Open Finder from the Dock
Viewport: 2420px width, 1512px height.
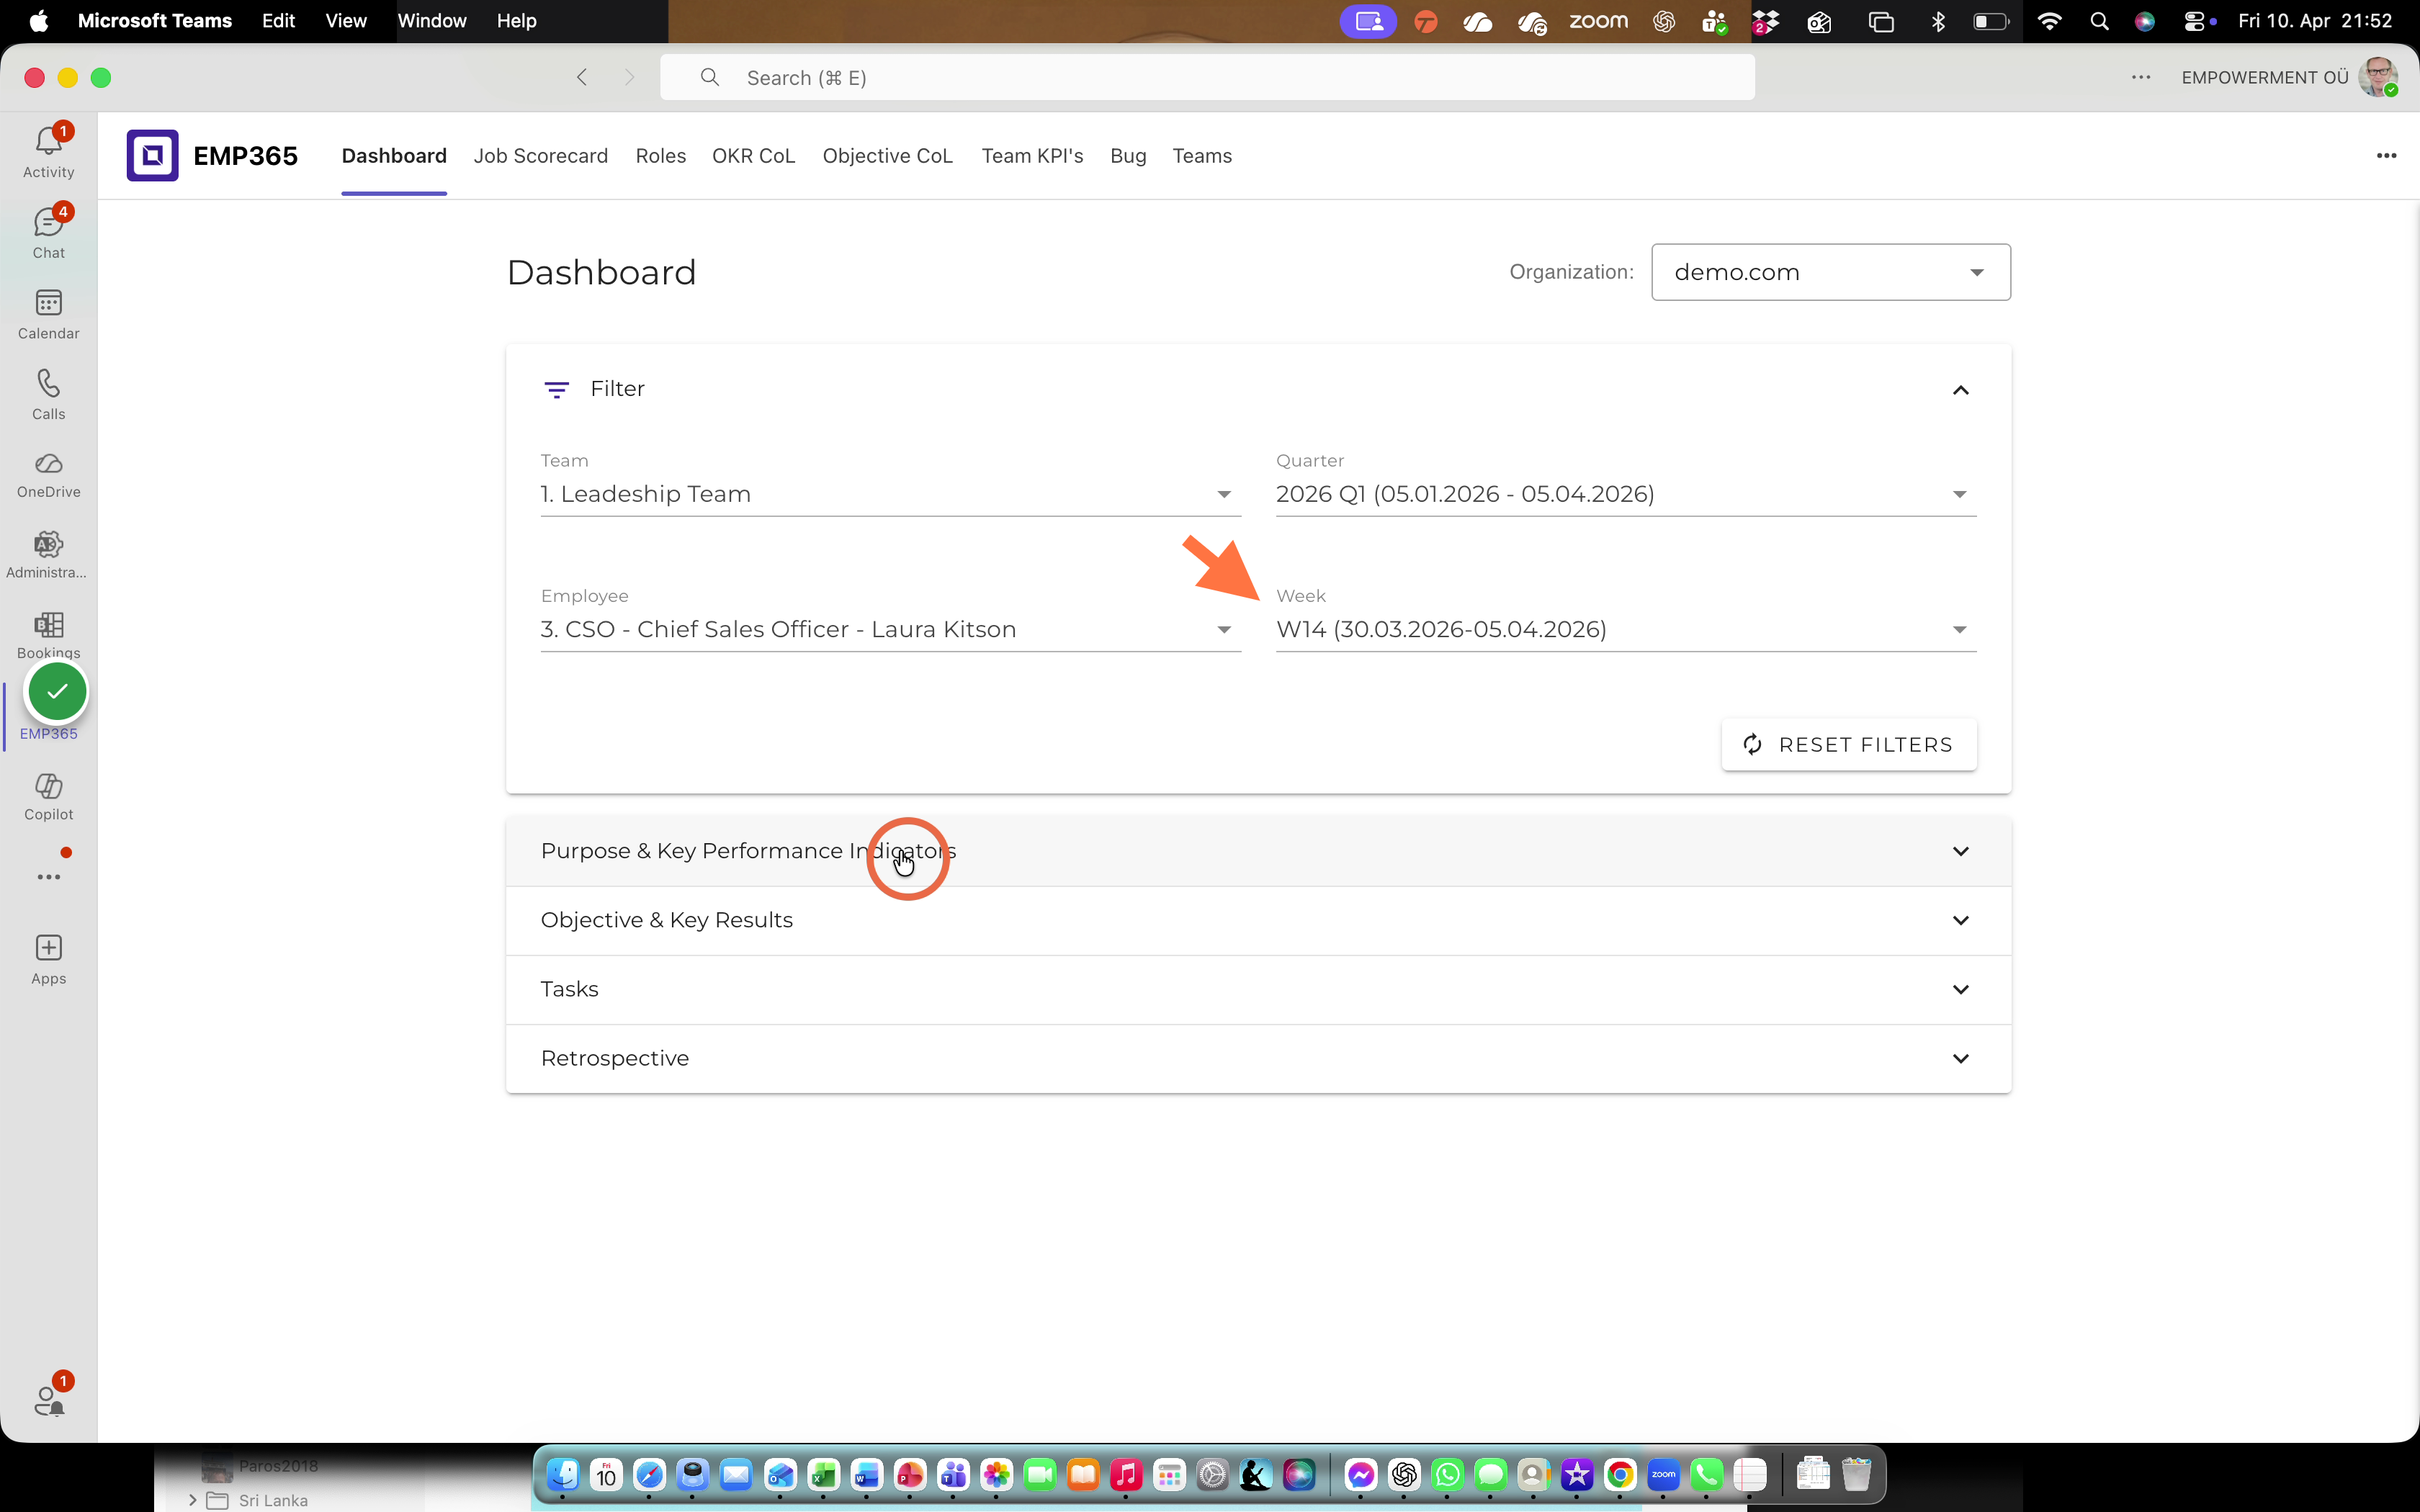563,1474
